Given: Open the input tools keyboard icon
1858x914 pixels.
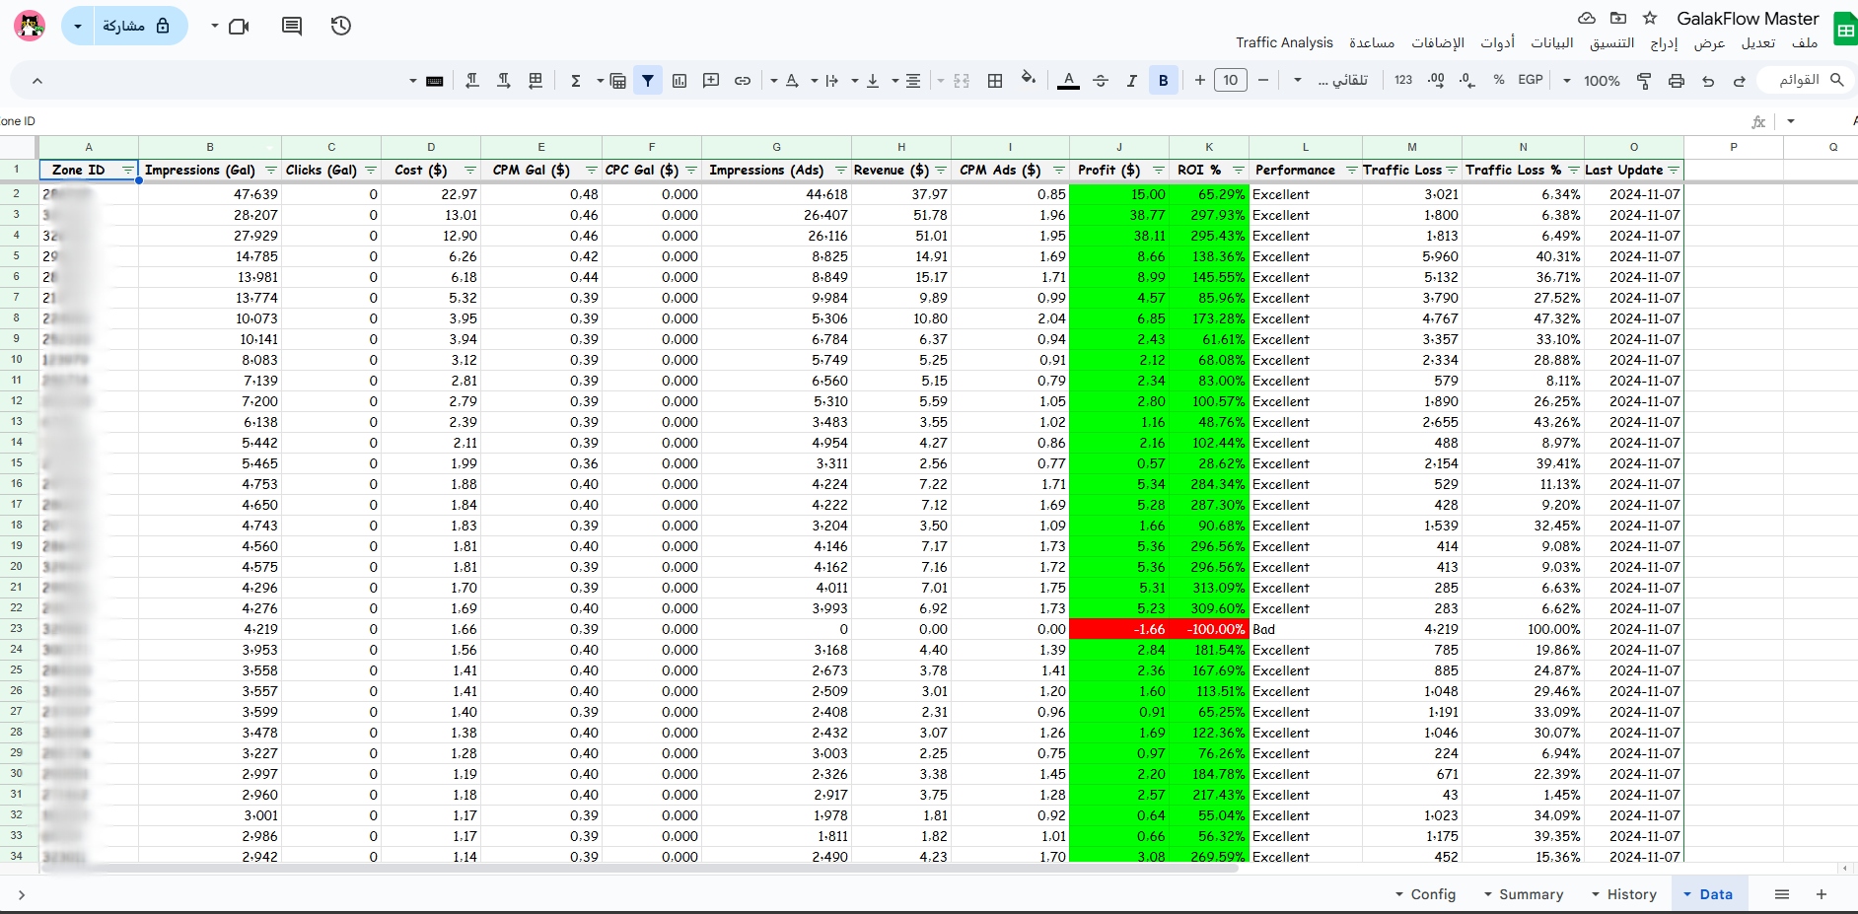Looking at the screenshot, I should pyautogui.click(x=434, y=81).
